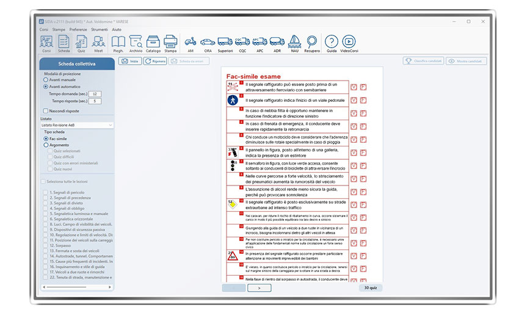Select the Avanti manuale radio button
Screen dimensions: 519x313
click(46, 80)
